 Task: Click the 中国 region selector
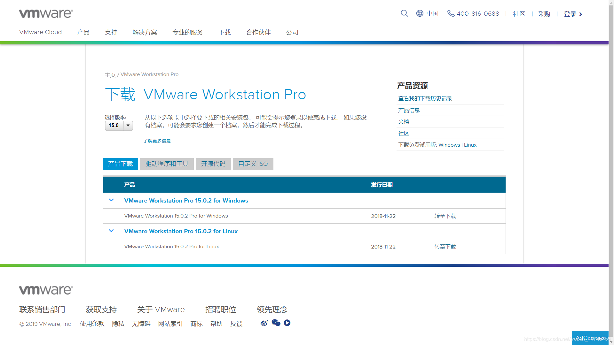[432, 13]
